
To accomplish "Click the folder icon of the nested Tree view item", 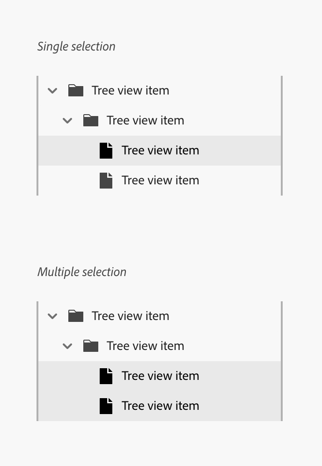I will pos(91,120).
